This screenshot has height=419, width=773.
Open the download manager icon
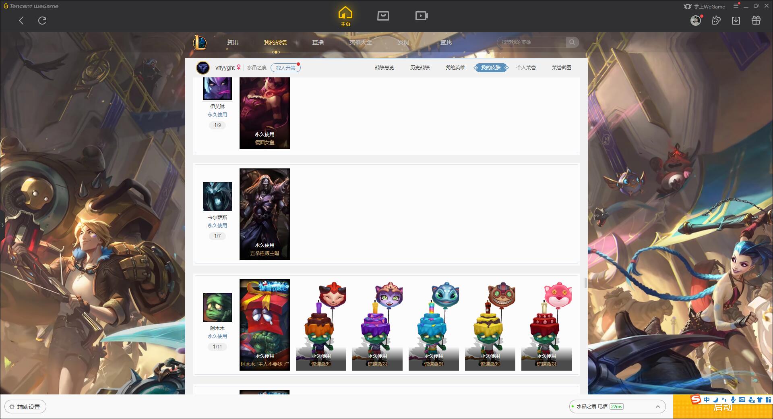pyautogui.click(x=736, y=20)
